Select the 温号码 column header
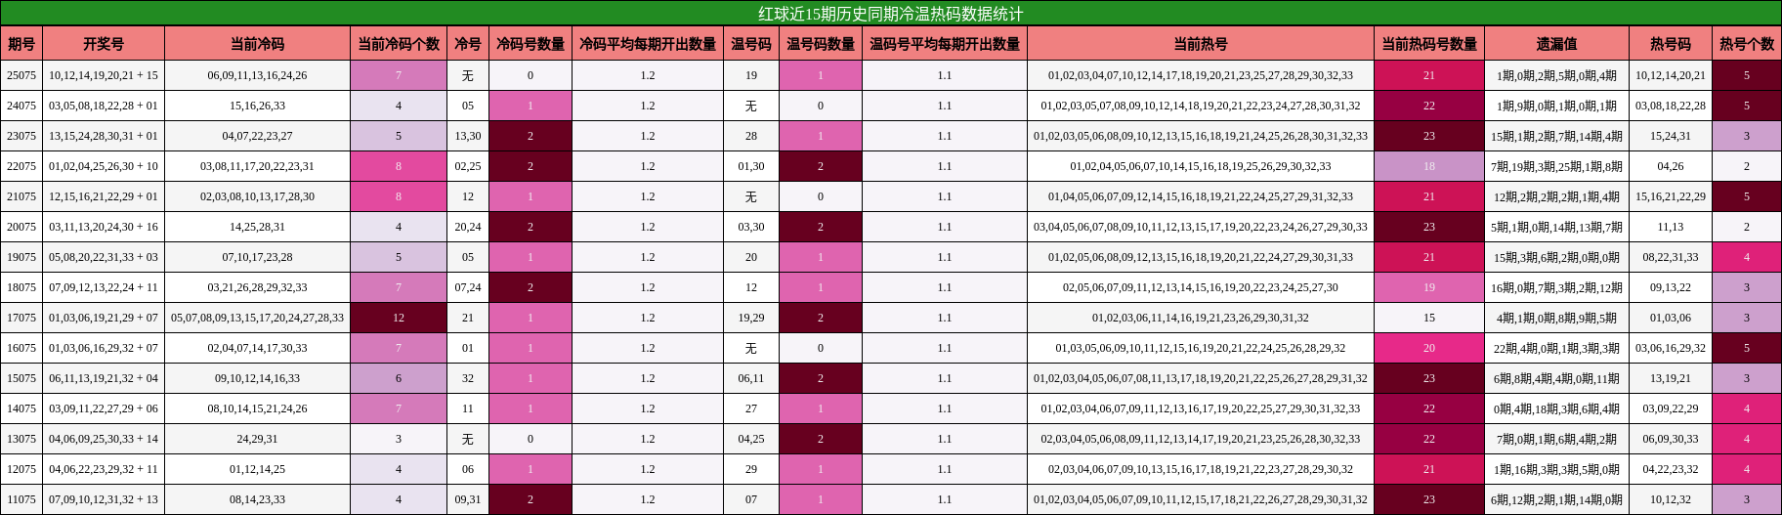The image size is (1782, 515). point(751,44)
